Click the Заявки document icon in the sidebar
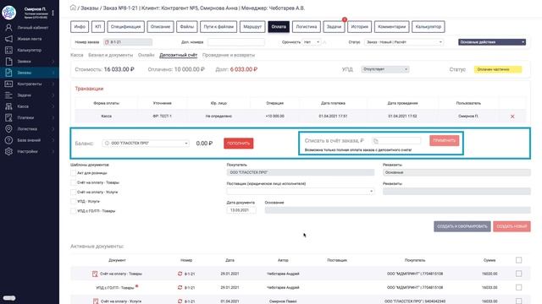This screenshot has height=304, width=542. coord(8,62)
